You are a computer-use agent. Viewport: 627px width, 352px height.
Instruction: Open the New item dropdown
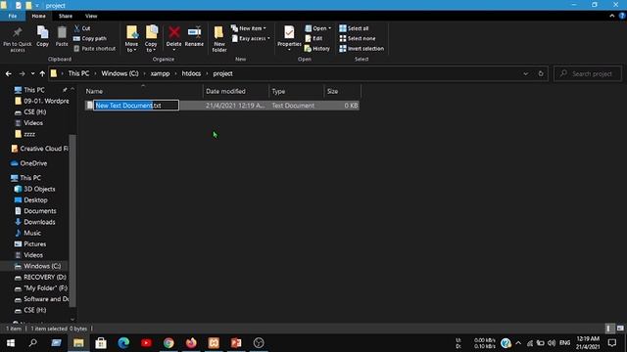pyautogui.click(x=248, y=28)
